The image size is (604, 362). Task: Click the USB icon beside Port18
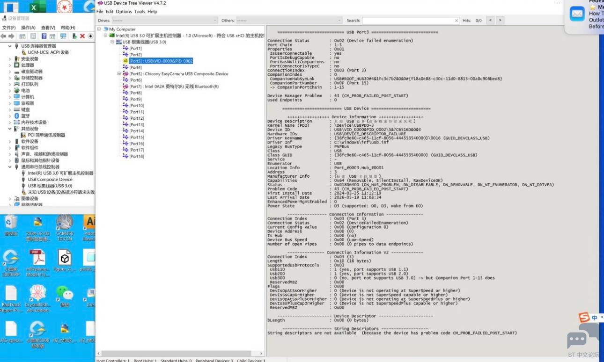click(125, 156)
